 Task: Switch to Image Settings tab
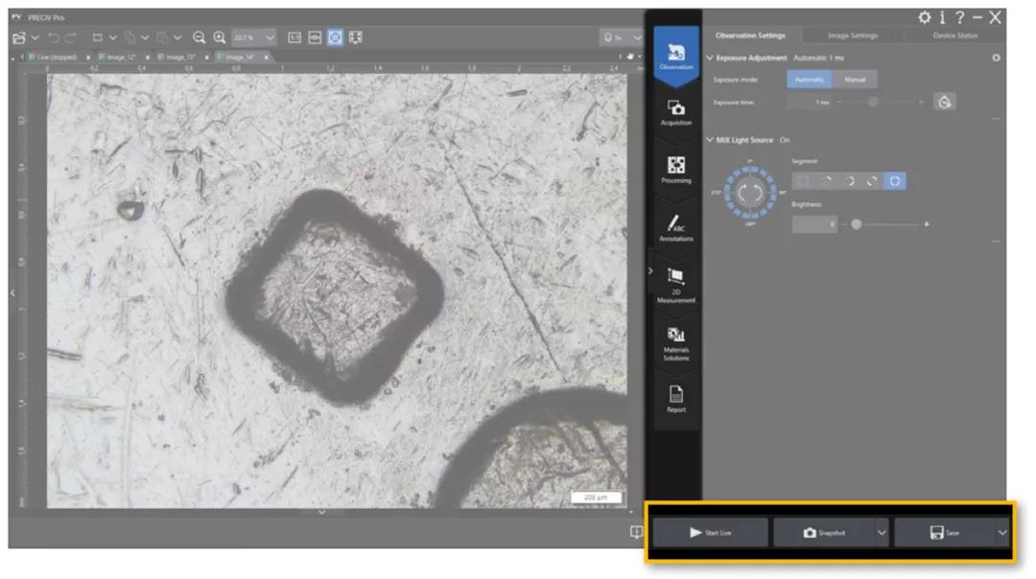coord(853,35)
